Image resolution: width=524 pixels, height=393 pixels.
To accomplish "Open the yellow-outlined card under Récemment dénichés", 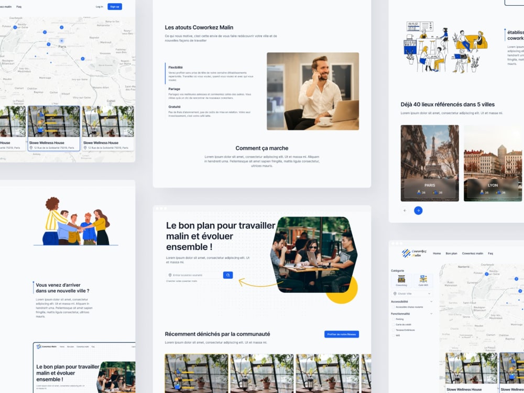I will [x=196, y=373].
